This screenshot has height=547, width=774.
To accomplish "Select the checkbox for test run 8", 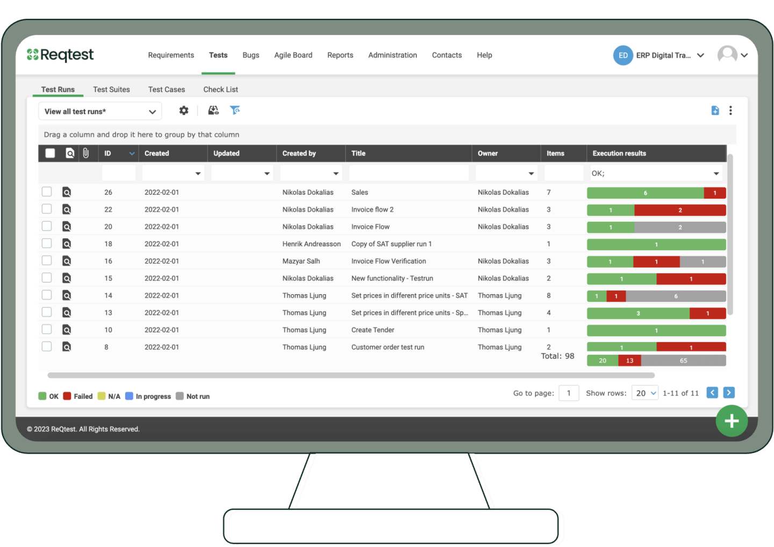I will (47, 346).
